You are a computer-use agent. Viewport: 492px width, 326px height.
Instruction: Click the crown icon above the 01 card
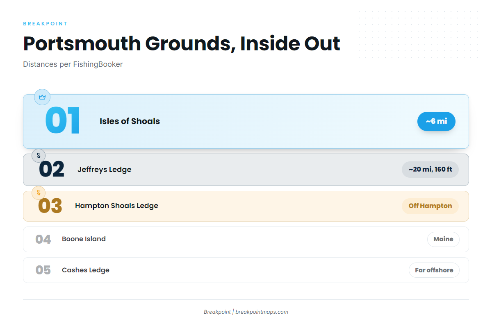[42, 97]
